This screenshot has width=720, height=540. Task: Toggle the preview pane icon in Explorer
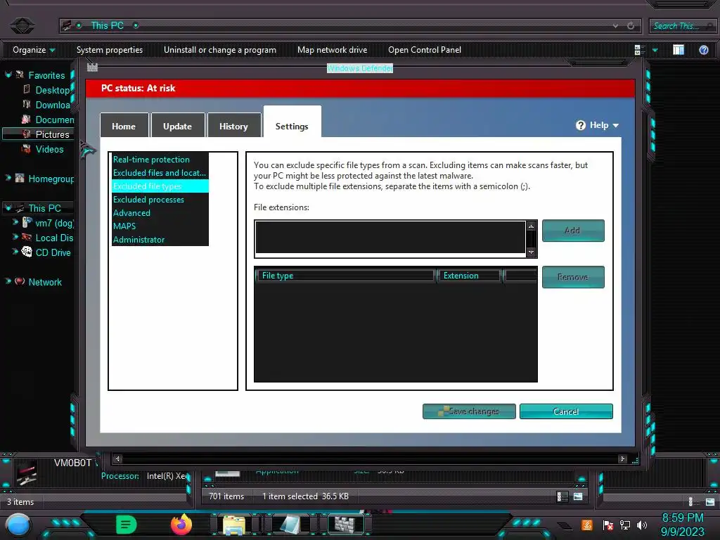pos(679,50)
